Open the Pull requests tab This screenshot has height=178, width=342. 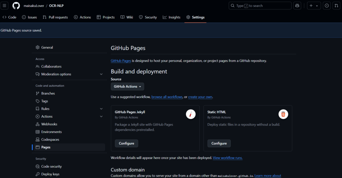(x=55, y=17)
